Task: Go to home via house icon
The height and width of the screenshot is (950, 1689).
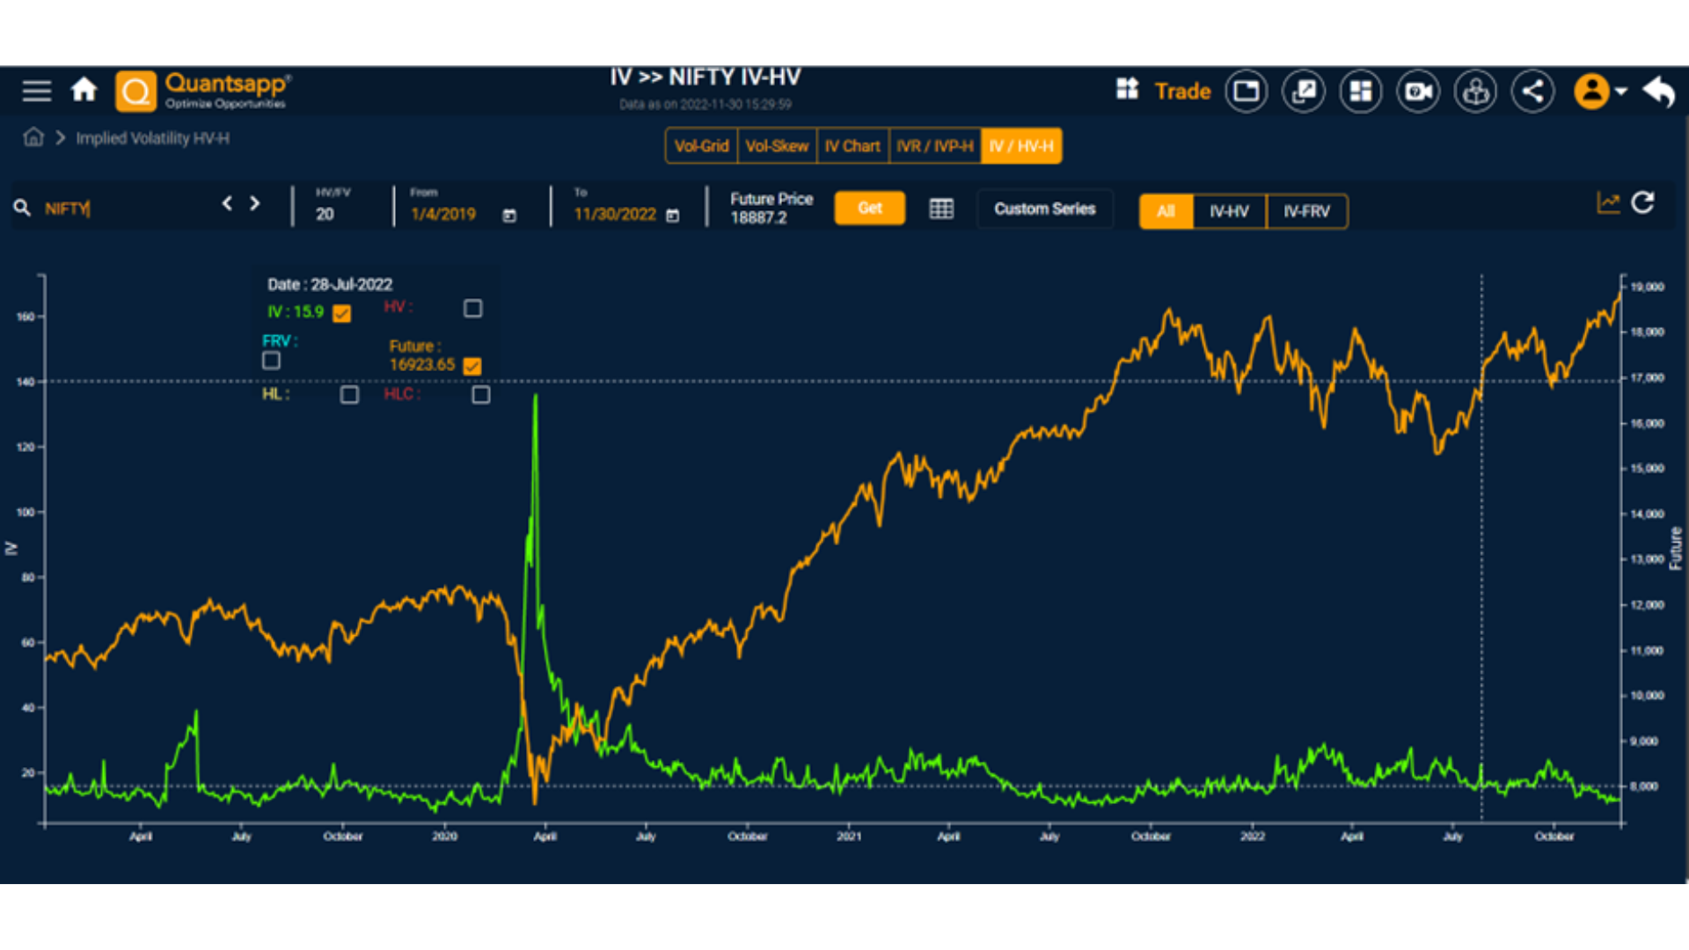Action: (84, 90)
